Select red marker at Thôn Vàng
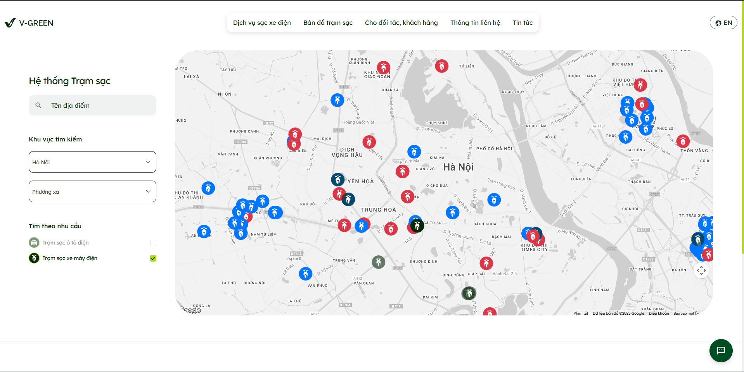This screenshot has width=744, height=372. [683, 141]
